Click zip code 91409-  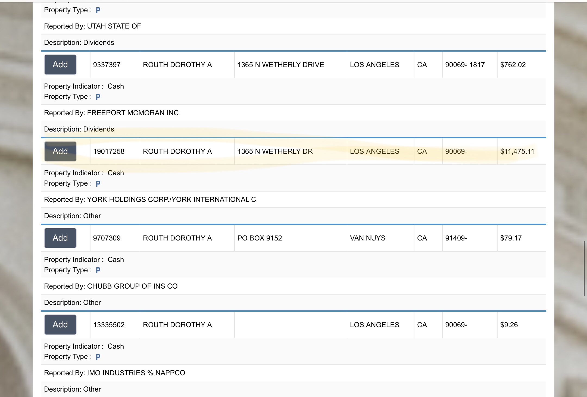pos(456,238)
